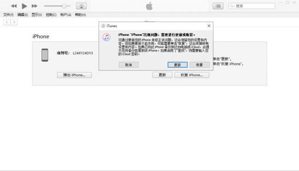Screen dimensions: 299x171
Task: Click the iPhone device icon
Action: (45, 55)
